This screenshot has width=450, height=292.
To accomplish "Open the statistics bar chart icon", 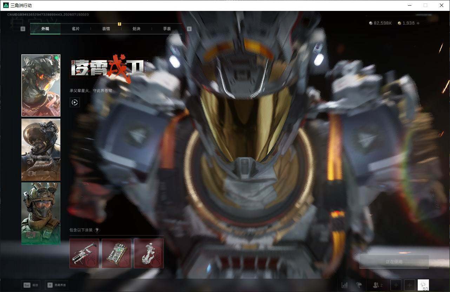I will click(344, 285).
